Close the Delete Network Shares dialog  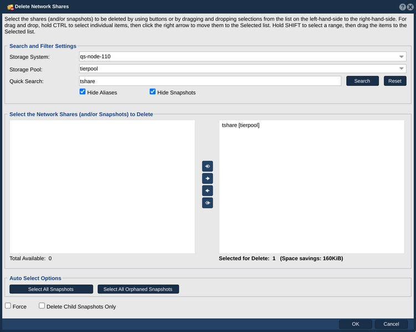tap(410, 7)
